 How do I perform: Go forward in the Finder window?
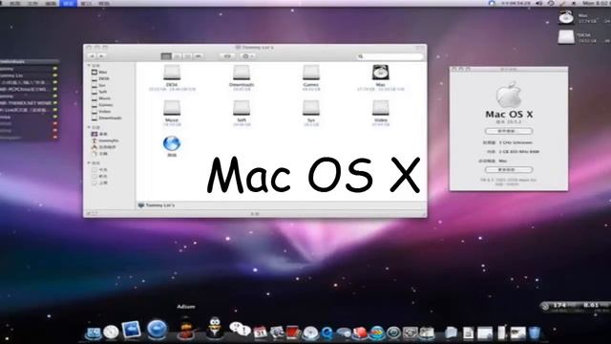coord(101,56)
